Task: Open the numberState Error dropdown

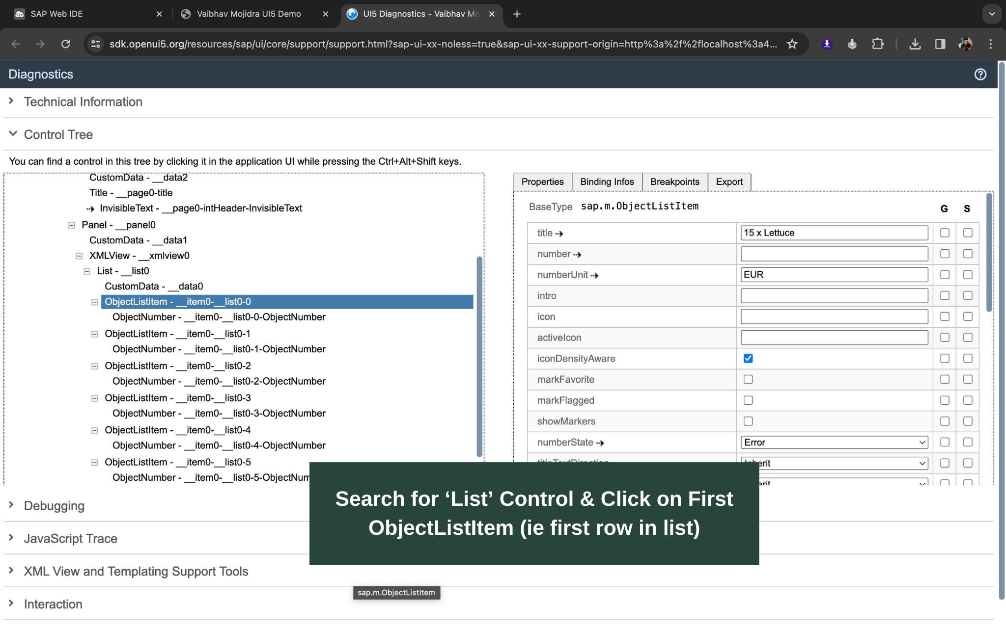Action: [x=834, y=443]
